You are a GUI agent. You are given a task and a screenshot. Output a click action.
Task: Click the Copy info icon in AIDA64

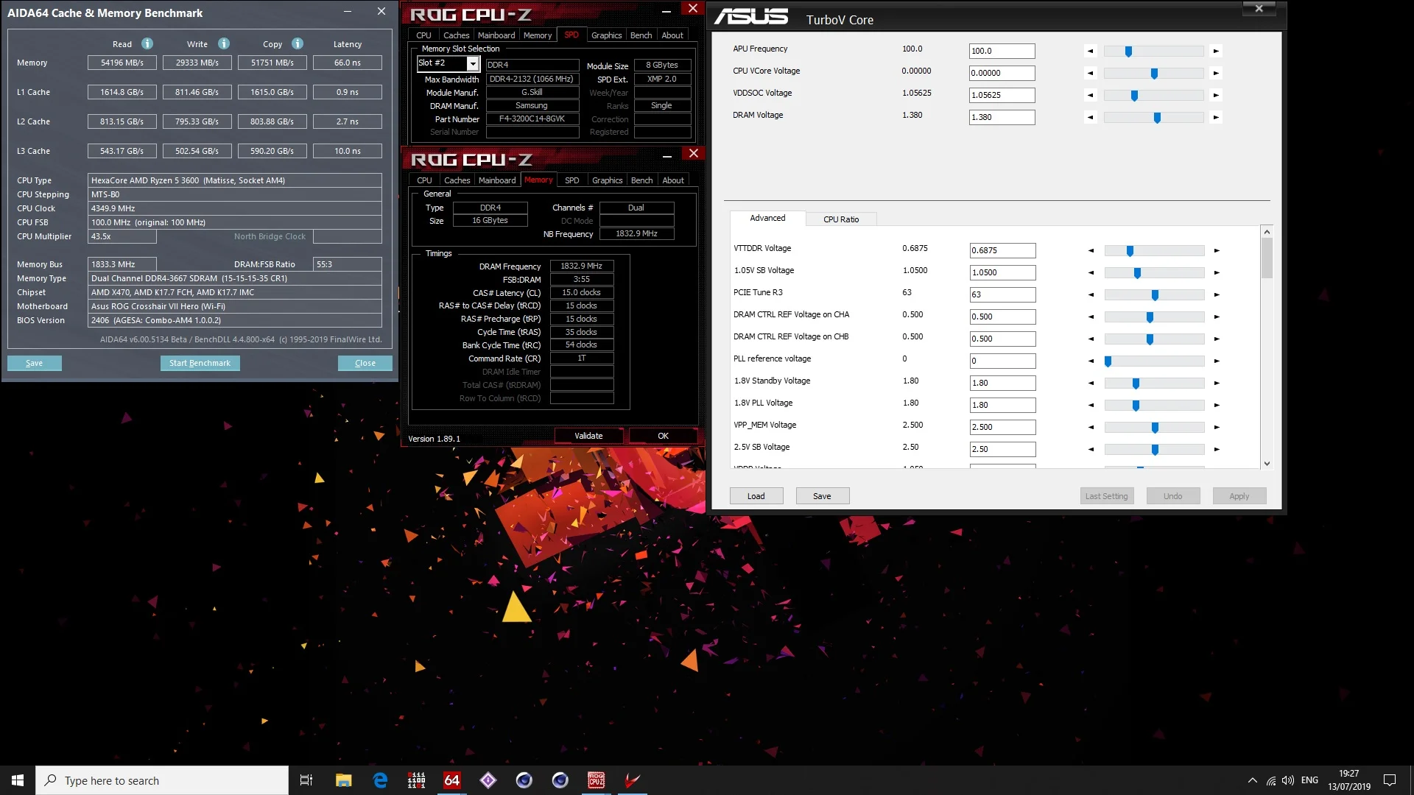[x=298, y=43]
